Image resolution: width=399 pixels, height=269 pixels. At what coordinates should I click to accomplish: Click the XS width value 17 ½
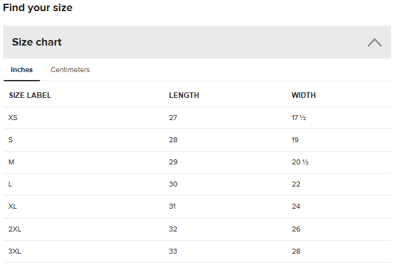[x=299, y=118]
